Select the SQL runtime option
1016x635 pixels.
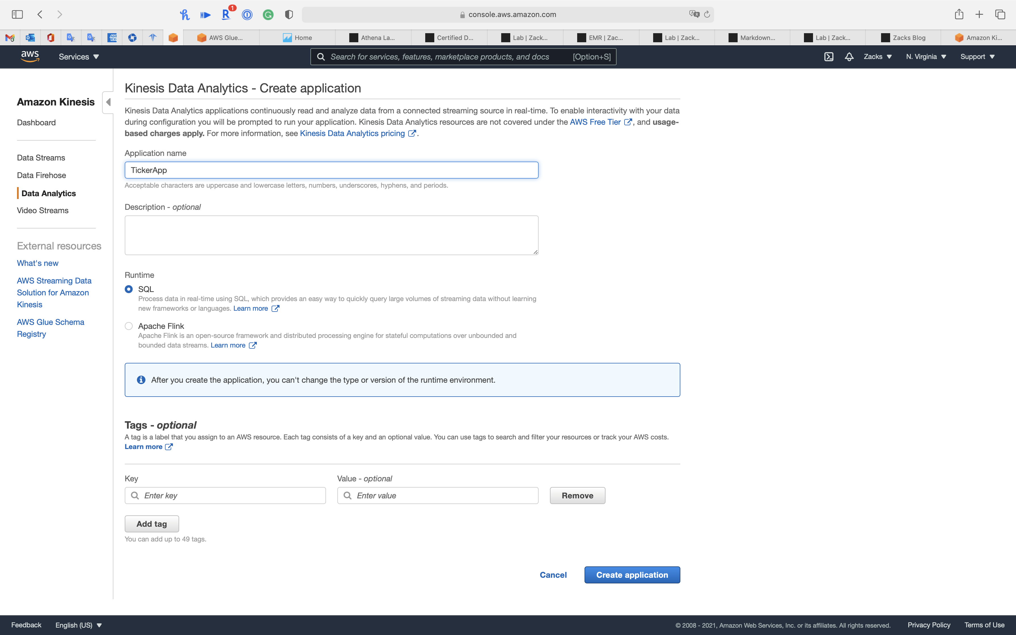point(129,289)
